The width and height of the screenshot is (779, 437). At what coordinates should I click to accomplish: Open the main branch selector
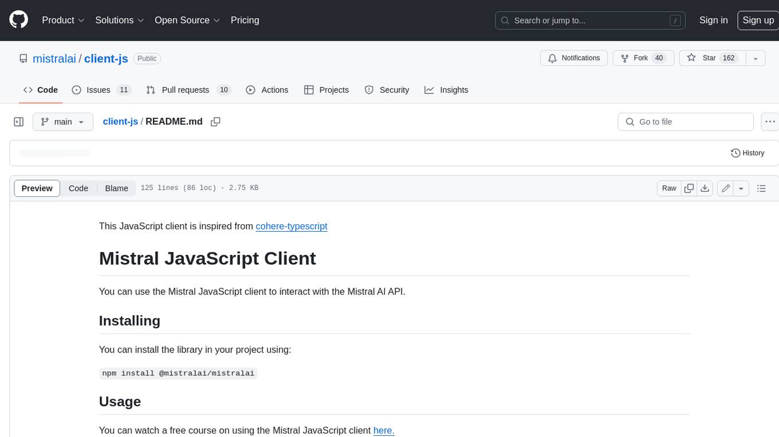(63, 122)
